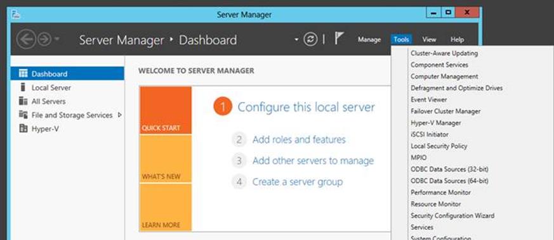Click Create a server group link
This screenshot has width=554, height=240.
tap(298, 182)
